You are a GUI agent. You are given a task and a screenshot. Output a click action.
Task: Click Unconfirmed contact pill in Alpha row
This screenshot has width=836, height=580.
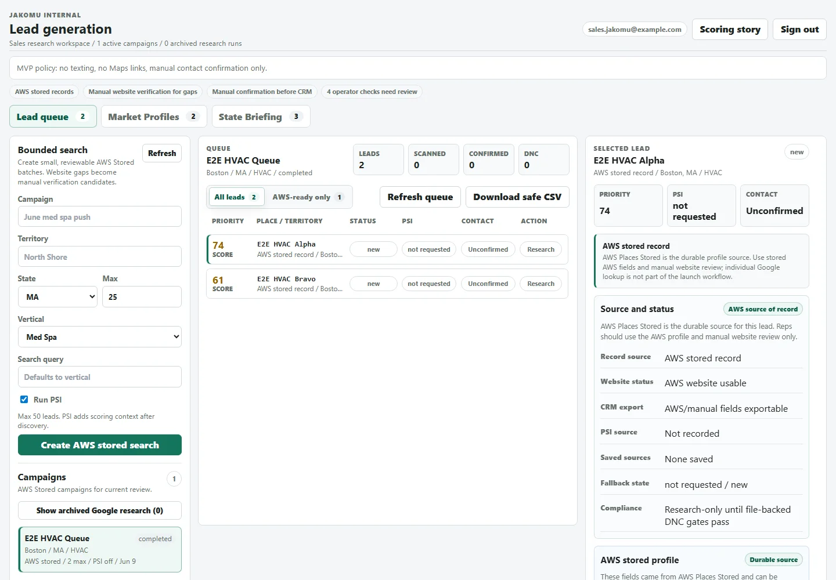click(488, 249)
